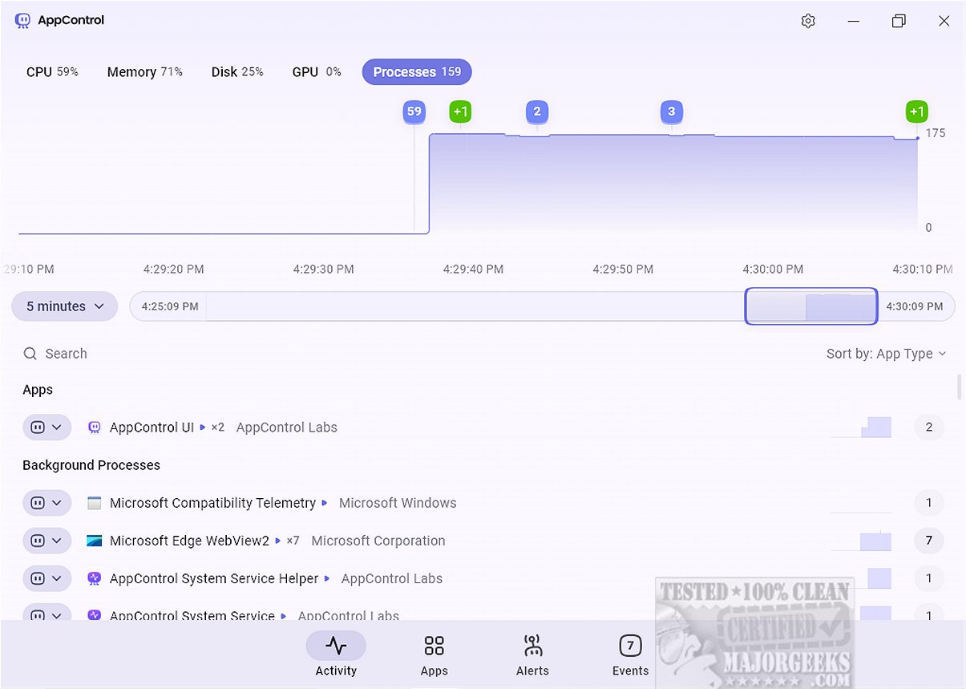Click the 3 event marker on chart

(x=672, y=112)
